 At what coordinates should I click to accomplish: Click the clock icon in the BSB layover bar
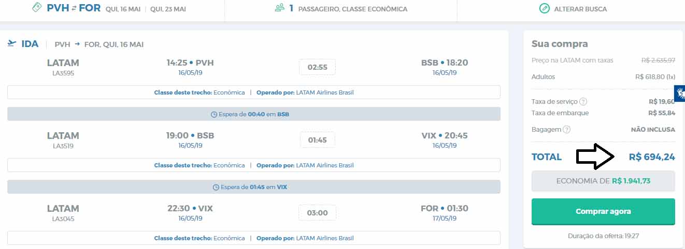[x=214, y=114]
